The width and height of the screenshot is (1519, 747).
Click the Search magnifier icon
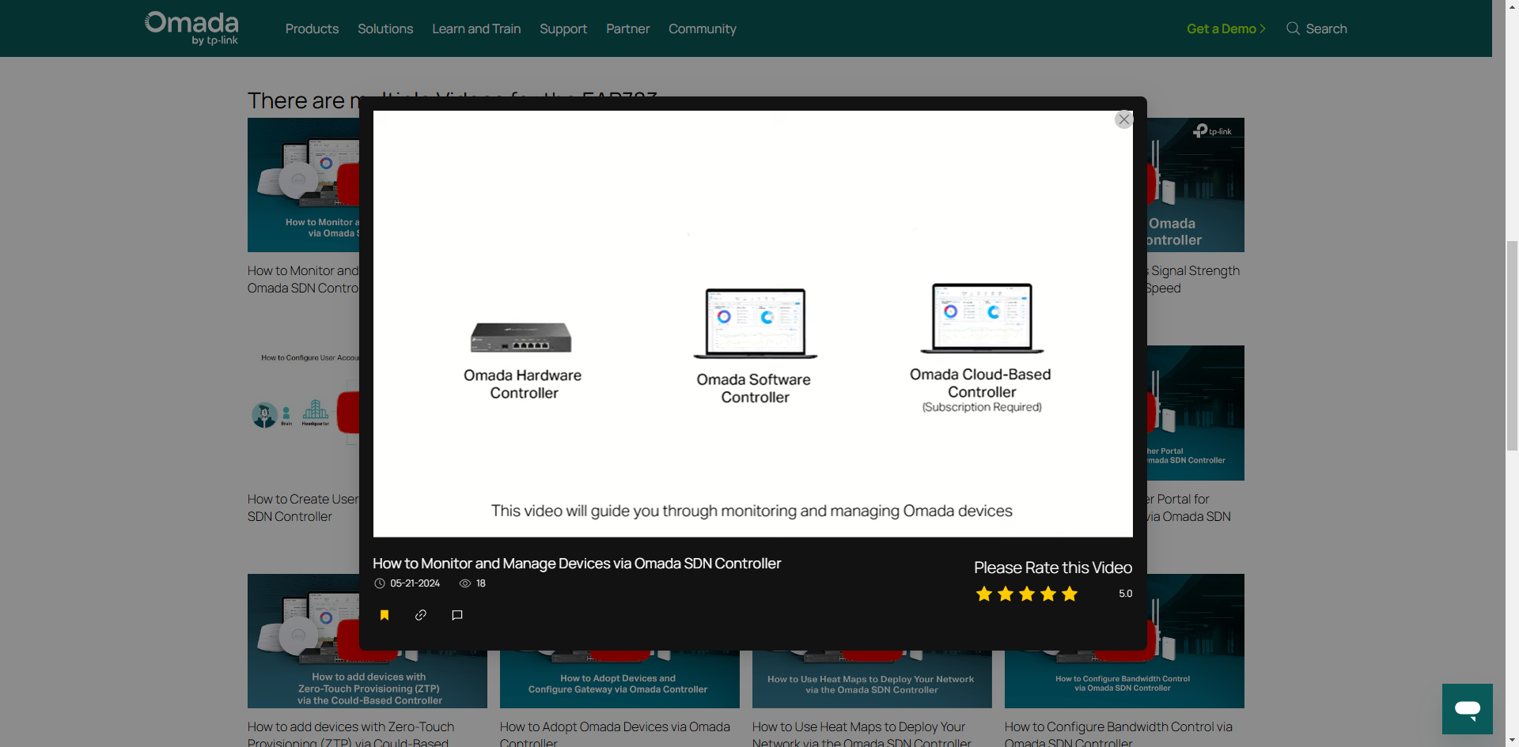pos(1293,28)
